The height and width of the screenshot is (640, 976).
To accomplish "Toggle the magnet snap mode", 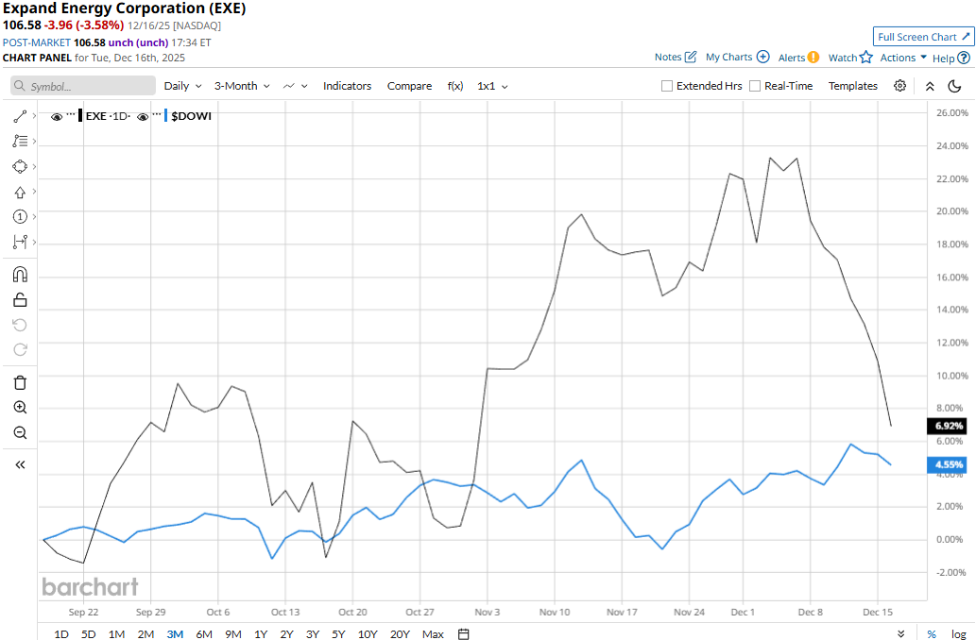I will click(x=20, y=275).
